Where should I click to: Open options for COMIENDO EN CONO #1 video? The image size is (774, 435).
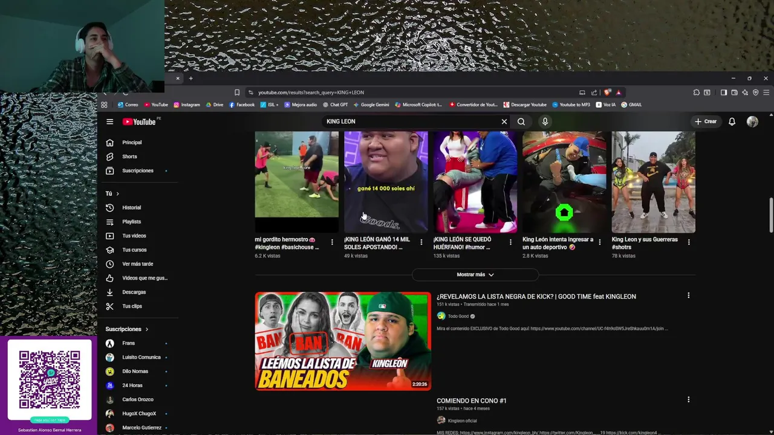coord(688,399)
